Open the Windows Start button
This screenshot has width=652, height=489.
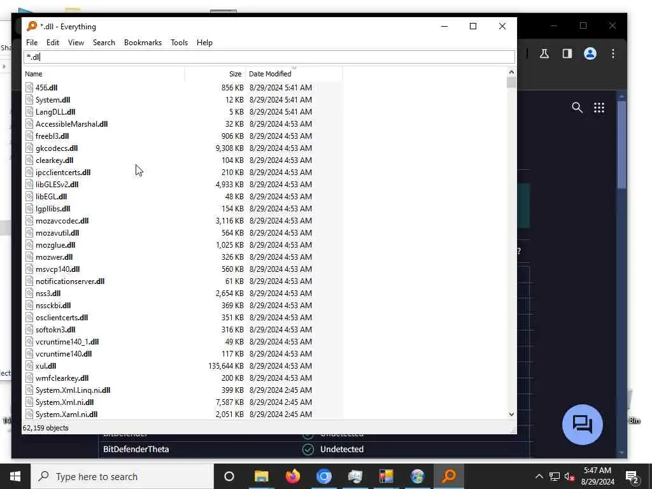tap(15, 476)
